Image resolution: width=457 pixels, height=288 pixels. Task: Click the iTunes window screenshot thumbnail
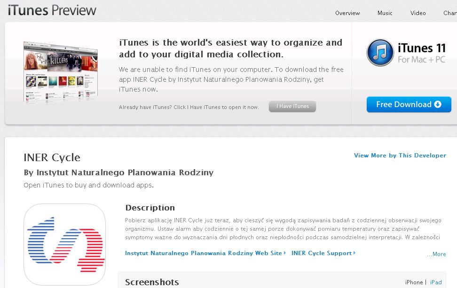coord(61,73)
